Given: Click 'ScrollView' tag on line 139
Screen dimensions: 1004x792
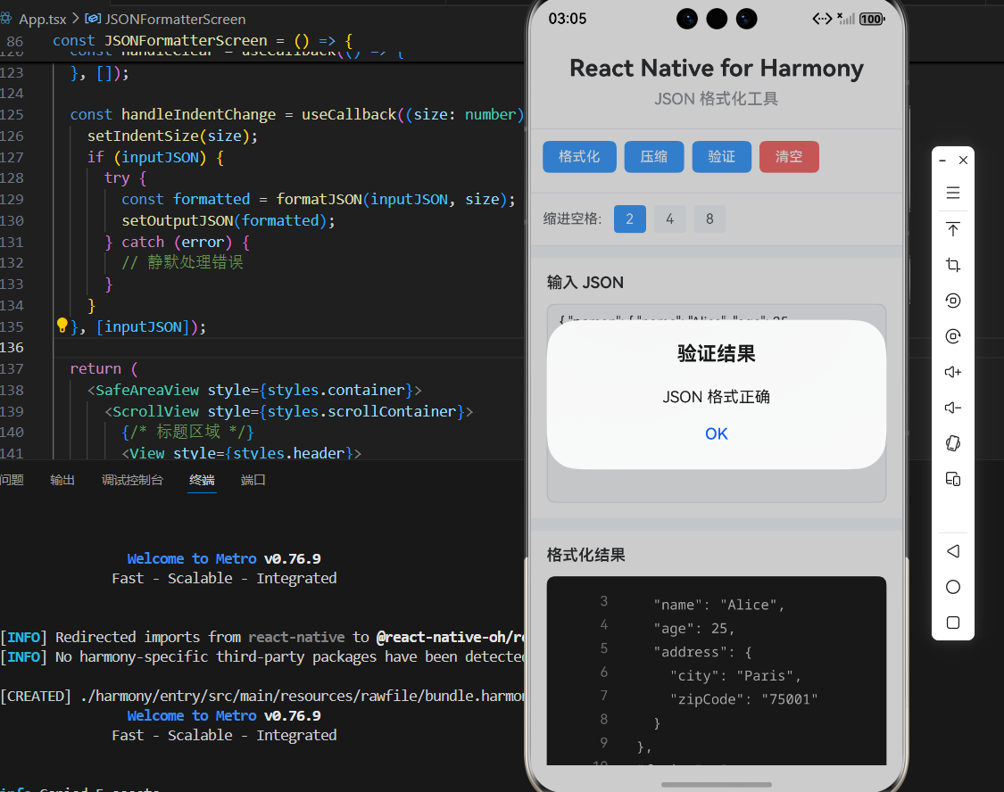Looking at the screenshot, I should coord(155,411).
